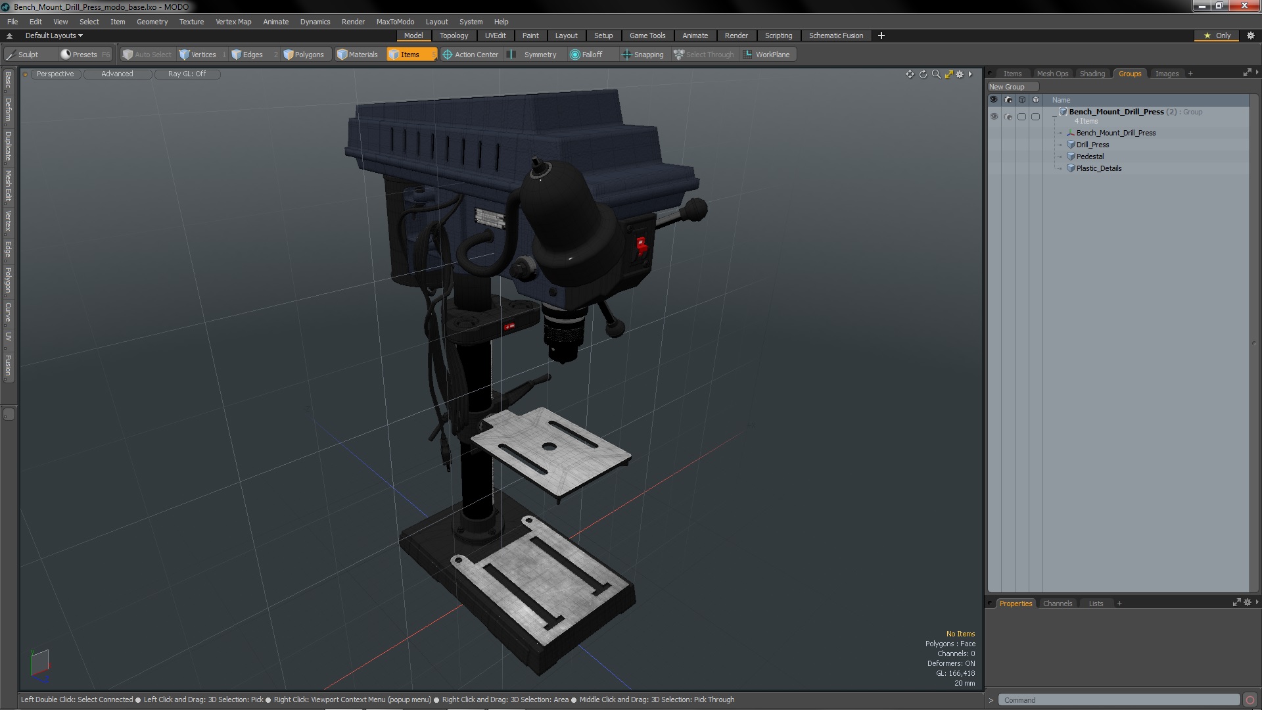Open the Mesh Ops panel tab

click(1052, 74)
